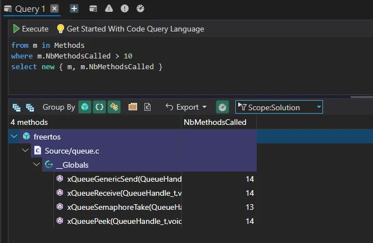
Task: Click value 14 for xQueueReceive
Action: pos(250,193)
